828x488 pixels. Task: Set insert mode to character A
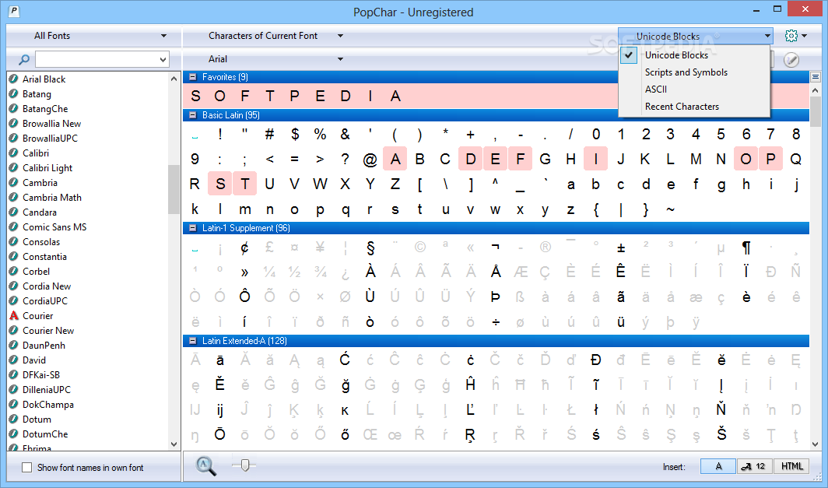coord(718,466)
